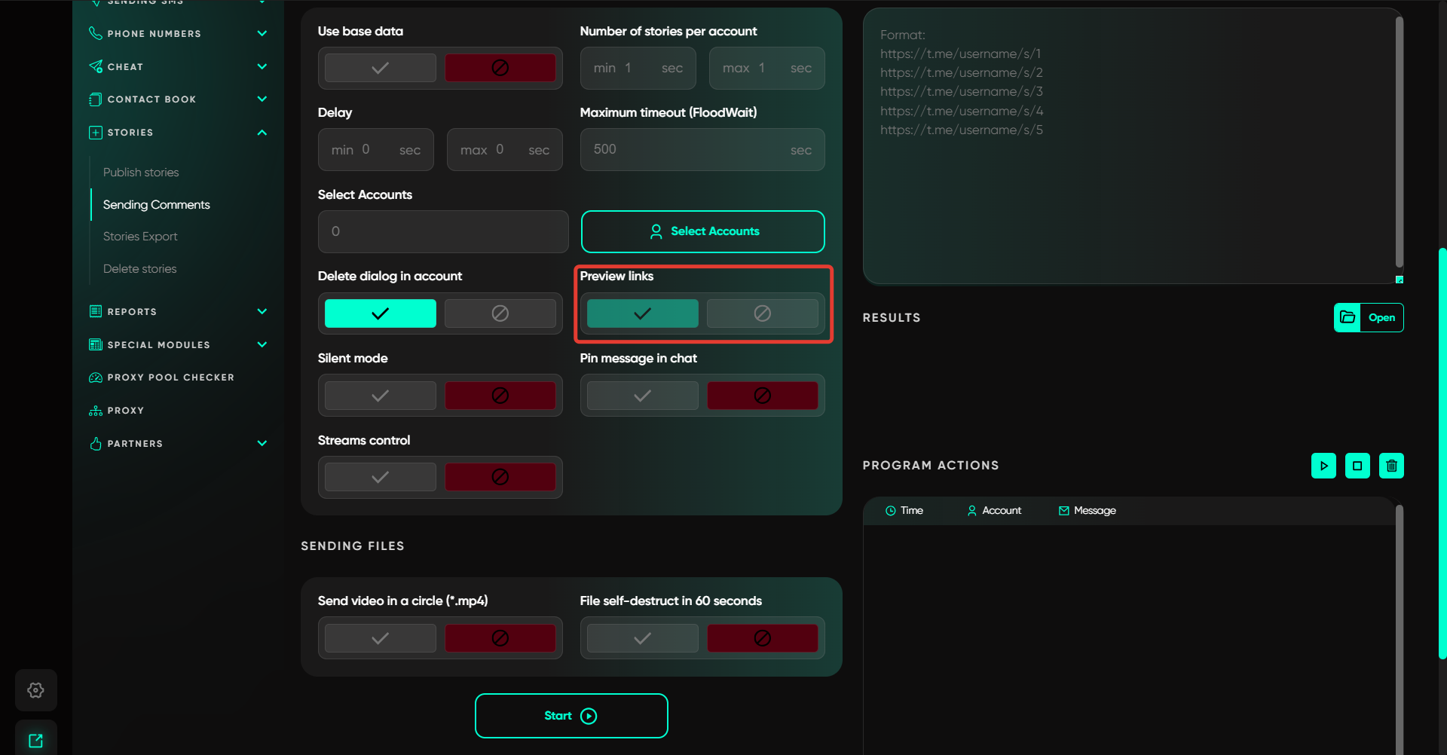Click the export icon in bottom-left corner
This screenshot has height=755, width=1447.
(x=35, y=740)
